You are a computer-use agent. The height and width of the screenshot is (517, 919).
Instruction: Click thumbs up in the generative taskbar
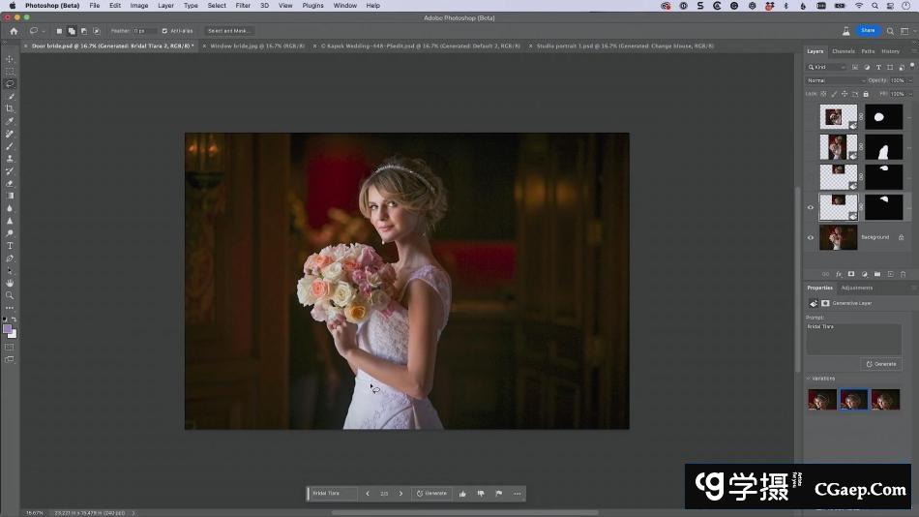point(462,494)
